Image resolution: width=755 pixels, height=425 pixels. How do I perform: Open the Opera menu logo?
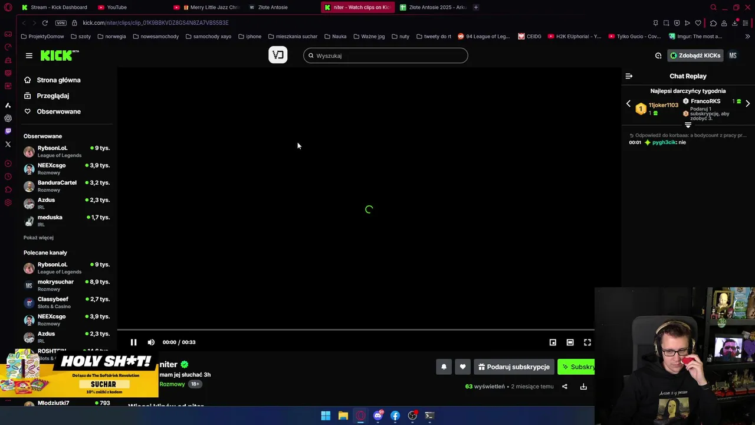(x=8, y=7)
